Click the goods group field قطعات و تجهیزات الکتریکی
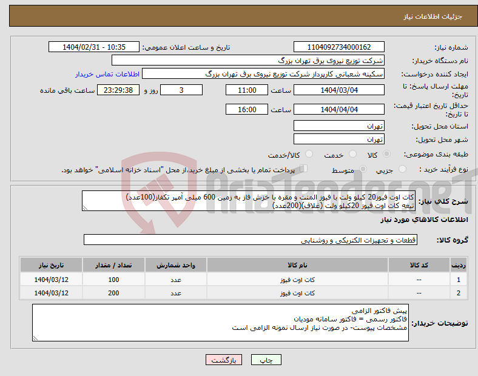478x376 pixels. [251, 240]
